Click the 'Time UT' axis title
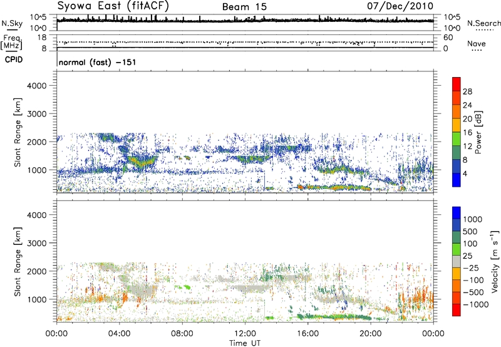Viewport: 501px width, 347px height. (245, 343)
